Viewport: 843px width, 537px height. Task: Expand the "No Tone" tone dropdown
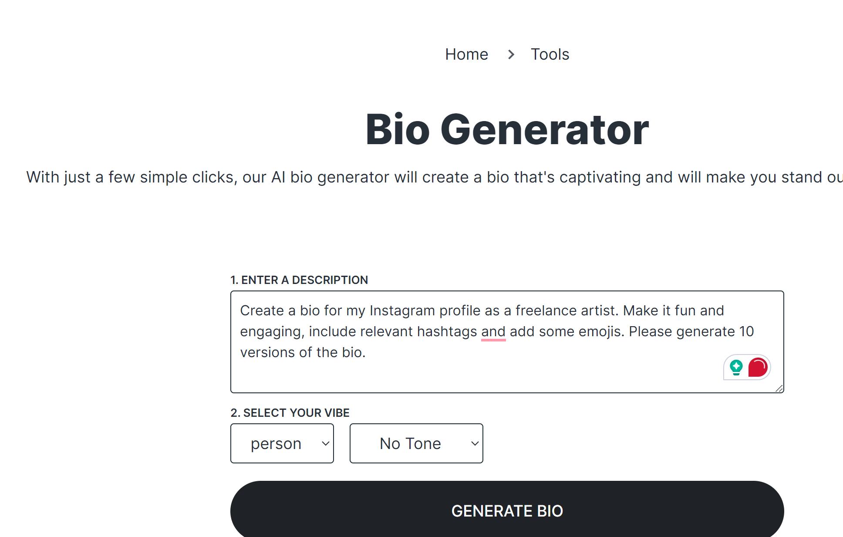pos(416,443)
